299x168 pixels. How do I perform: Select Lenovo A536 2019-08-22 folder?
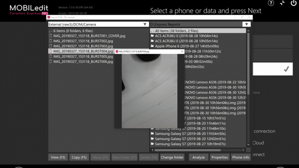[215, 82]
